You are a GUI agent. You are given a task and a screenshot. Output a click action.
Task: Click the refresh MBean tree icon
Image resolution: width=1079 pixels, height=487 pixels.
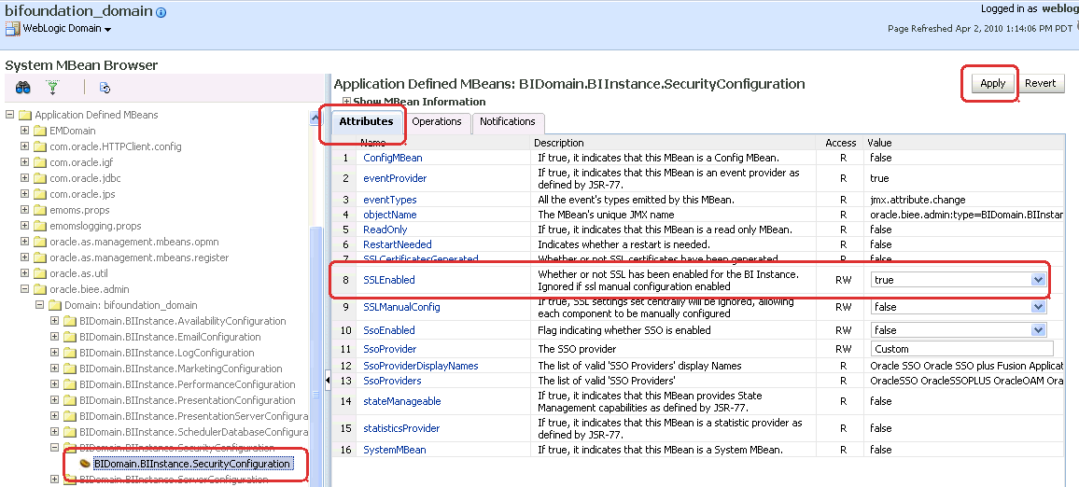(105, 88)
